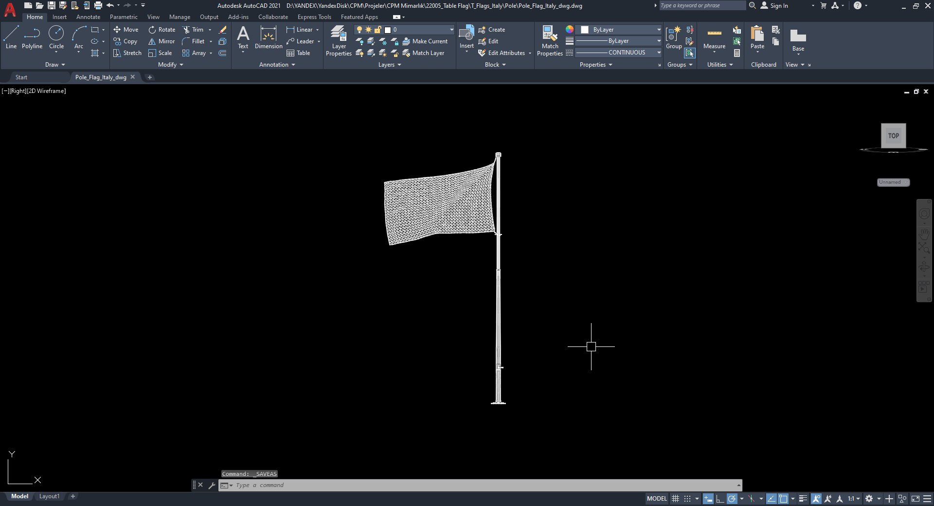
Task: Open the layer name dropdown showing 0
Action: (x=405, y=30)
